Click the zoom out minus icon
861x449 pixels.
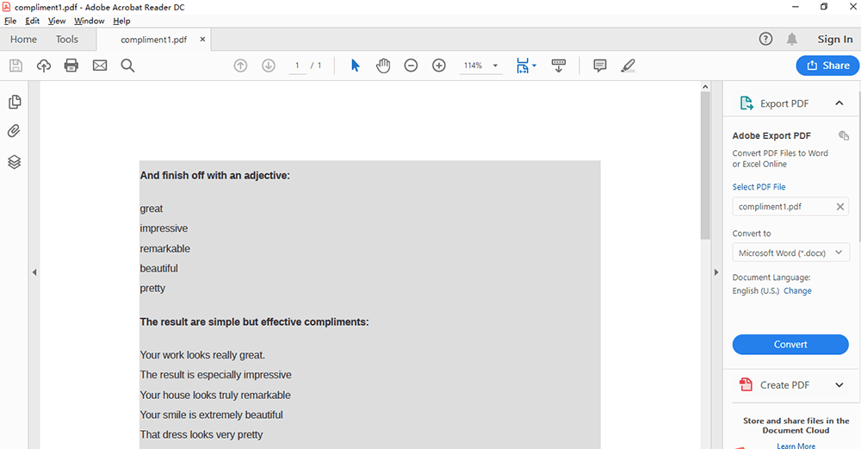pos(411,65)
